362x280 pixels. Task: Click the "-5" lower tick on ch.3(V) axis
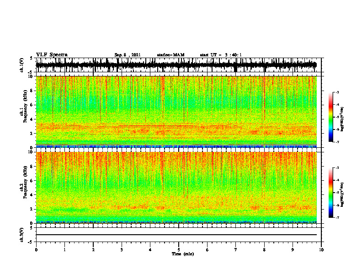click(31, 242)
